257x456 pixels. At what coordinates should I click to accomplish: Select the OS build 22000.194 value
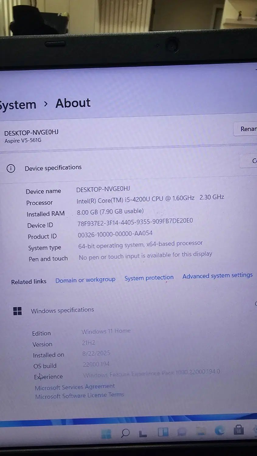[96, 364]
